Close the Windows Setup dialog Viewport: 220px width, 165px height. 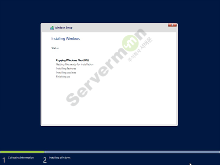click(172, 25)
